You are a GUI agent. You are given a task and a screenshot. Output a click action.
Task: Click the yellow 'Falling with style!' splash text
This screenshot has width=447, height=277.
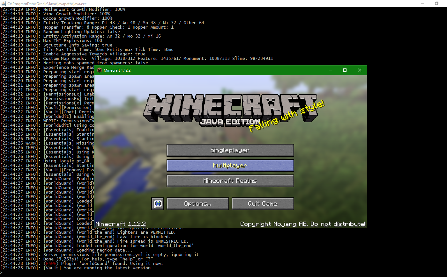coord(287,116)
